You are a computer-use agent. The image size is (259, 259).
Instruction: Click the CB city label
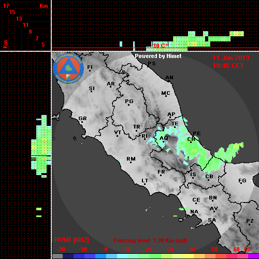pyautogui.click(x=209, y=177)
